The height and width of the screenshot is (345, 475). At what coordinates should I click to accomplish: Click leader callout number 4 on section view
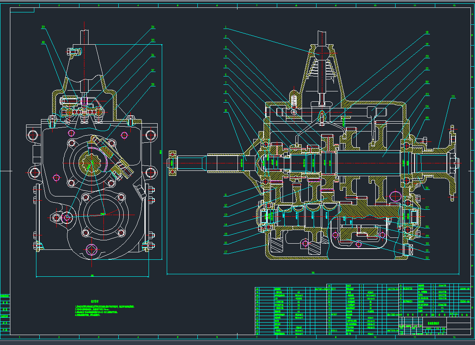click(226, 56)
